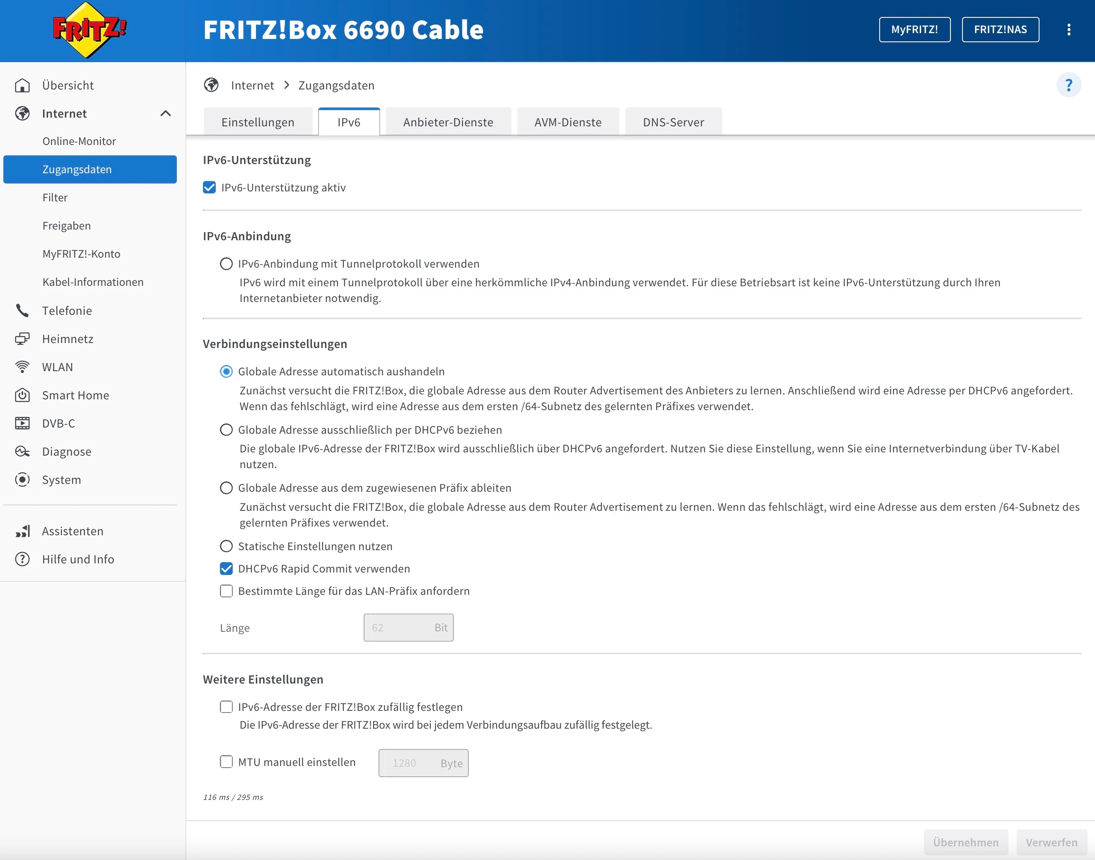This screenshot has width=1095, height=860.
Task: Enable MTU manuell einstellen checkbox
Action: tap(227, 762)
